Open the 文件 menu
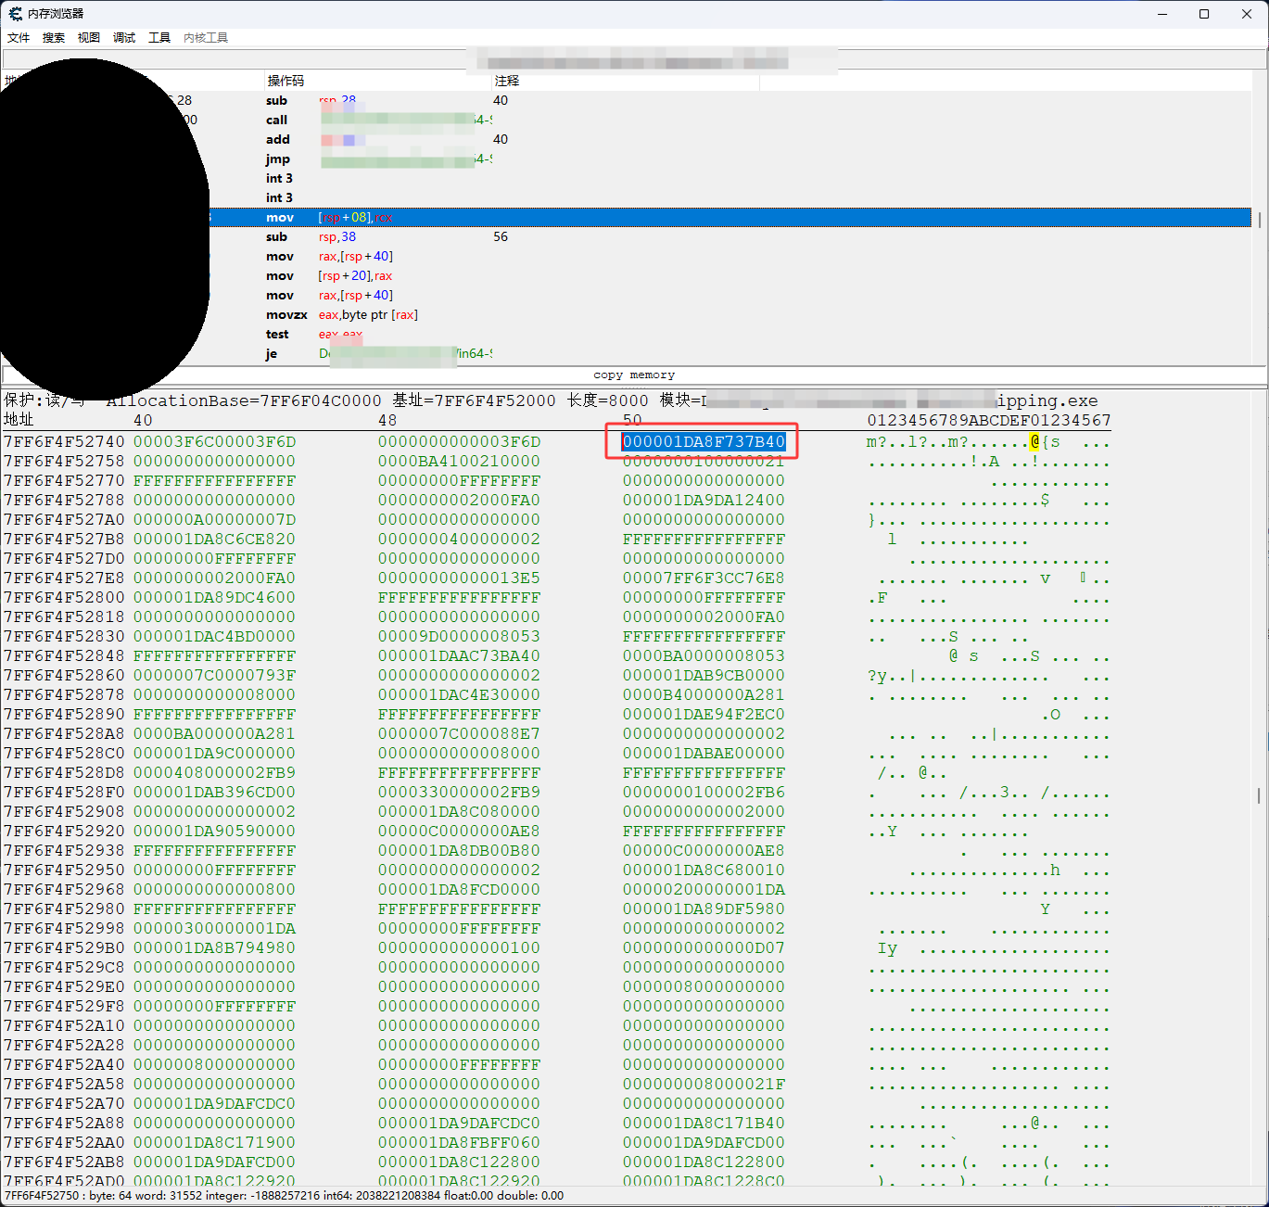Screen dimensions: 1269x1207 pos(19,38)
